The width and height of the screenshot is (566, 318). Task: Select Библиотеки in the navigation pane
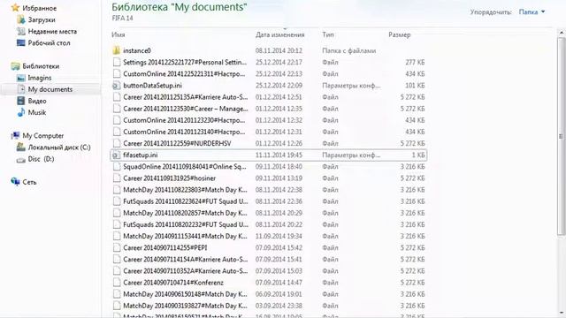click(41, 66)
